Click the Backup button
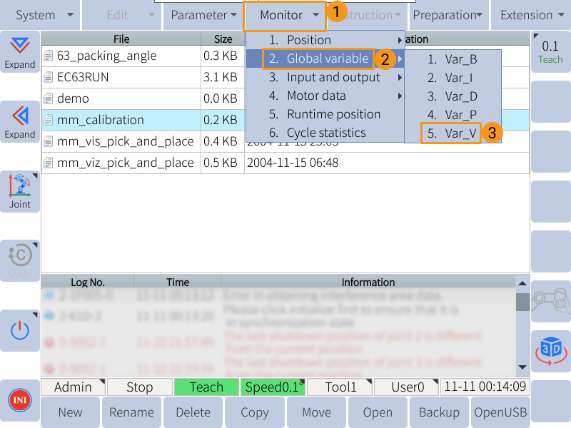 pyautogui.click(x=439, y=412)
